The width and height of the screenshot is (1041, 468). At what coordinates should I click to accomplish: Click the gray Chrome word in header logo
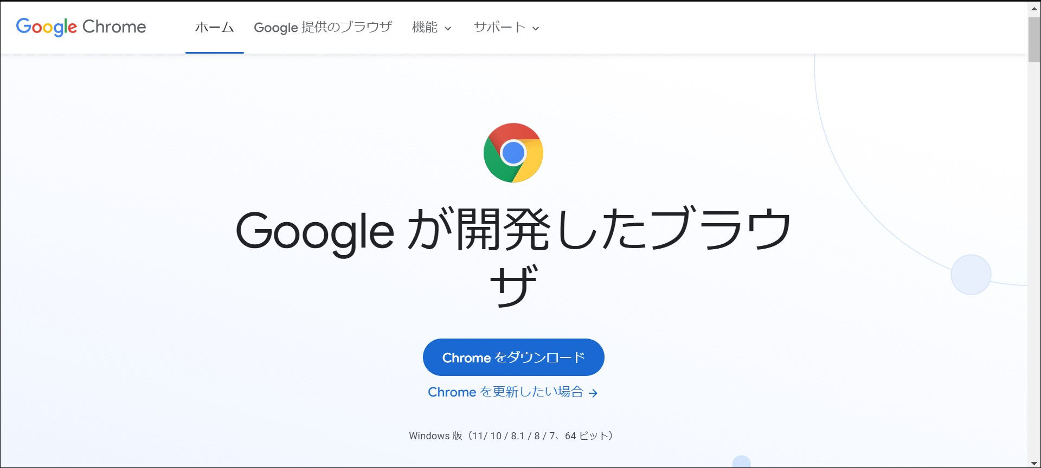[114, 27]
